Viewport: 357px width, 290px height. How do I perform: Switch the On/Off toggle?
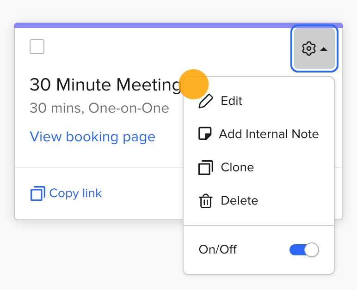pyautogui.click(x=304, y=249)
